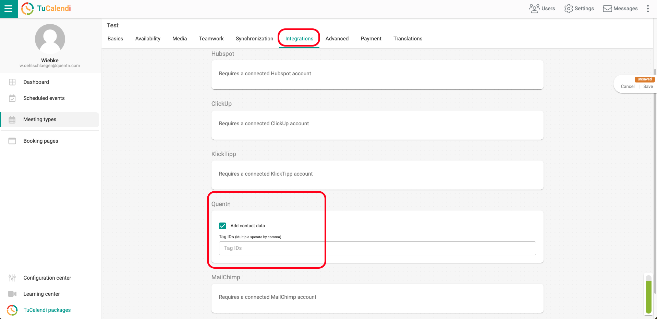Click the Hubspot section heading

click(223, 54)
